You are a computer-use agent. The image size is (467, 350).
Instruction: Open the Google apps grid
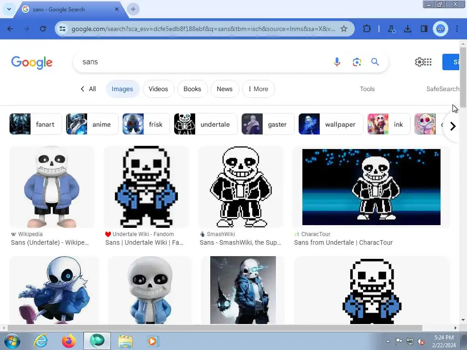pos(428,62)
